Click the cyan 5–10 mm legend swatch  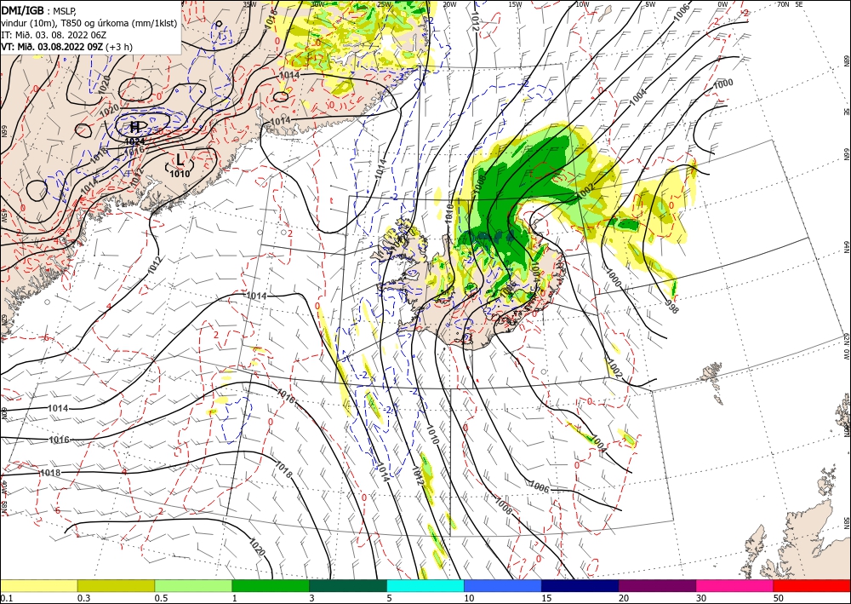coord(425,585)
